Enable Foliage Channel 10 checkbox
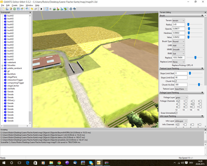Image resolution: width=207 pixels, height=166 pixels. click(193, 107)
